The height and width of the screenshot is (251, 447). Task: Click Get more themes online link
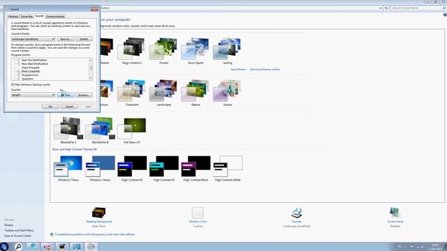coord(265,70)
